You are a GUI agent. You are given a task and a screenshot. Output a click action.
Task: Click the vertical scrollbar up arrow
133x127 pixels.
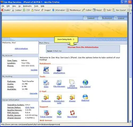pos(130,14)
